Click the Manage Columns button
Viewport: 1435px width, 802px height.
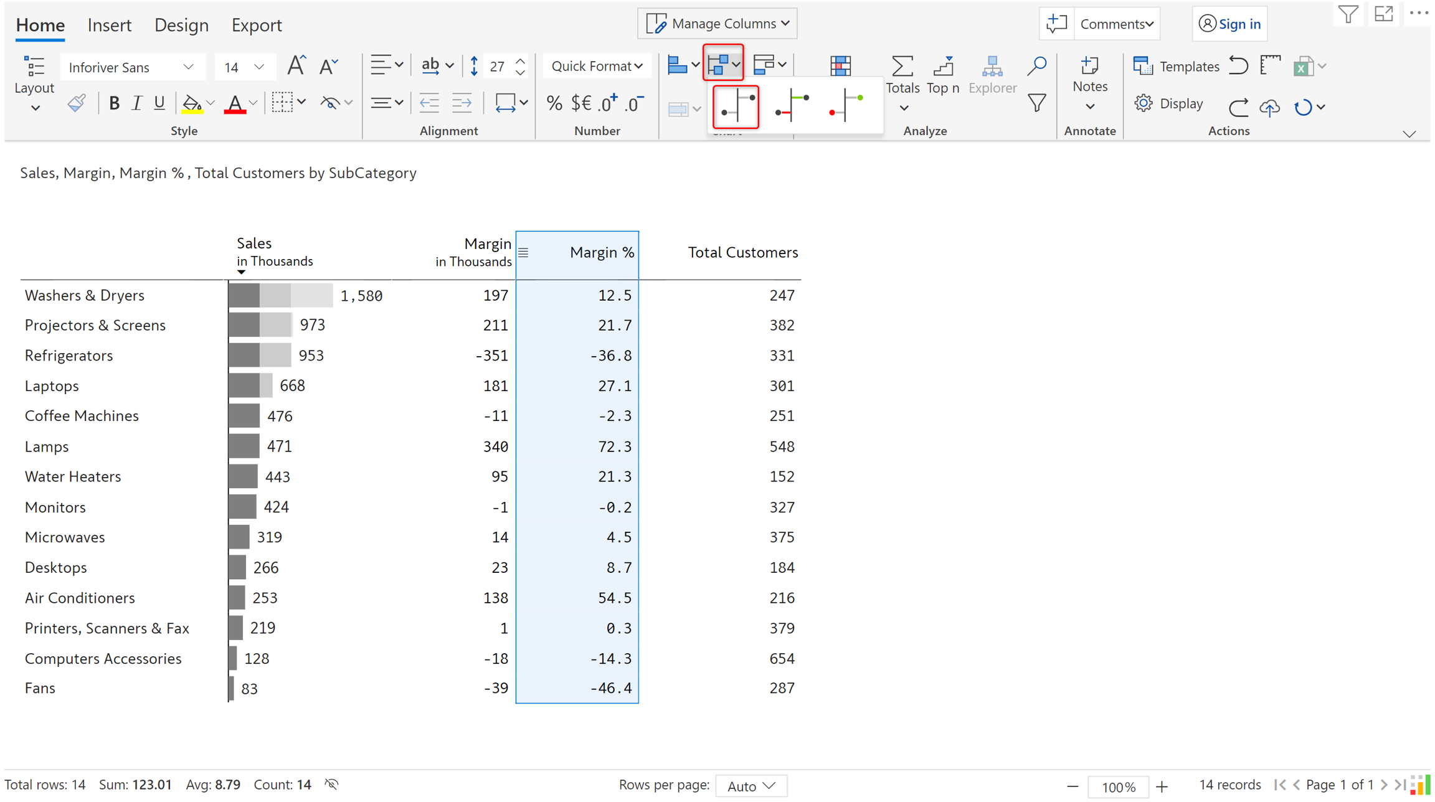[717, 24]
